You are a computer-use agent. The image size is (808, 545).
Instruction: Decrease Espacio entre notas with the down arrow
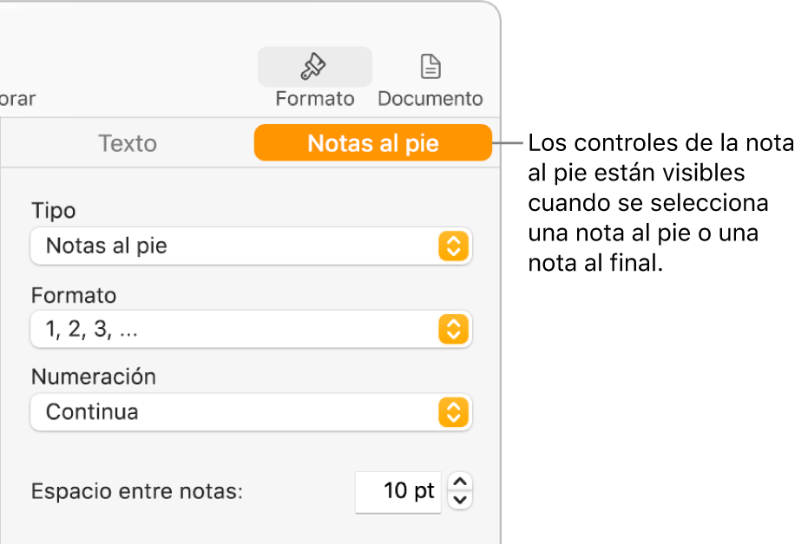coord(460,499)
